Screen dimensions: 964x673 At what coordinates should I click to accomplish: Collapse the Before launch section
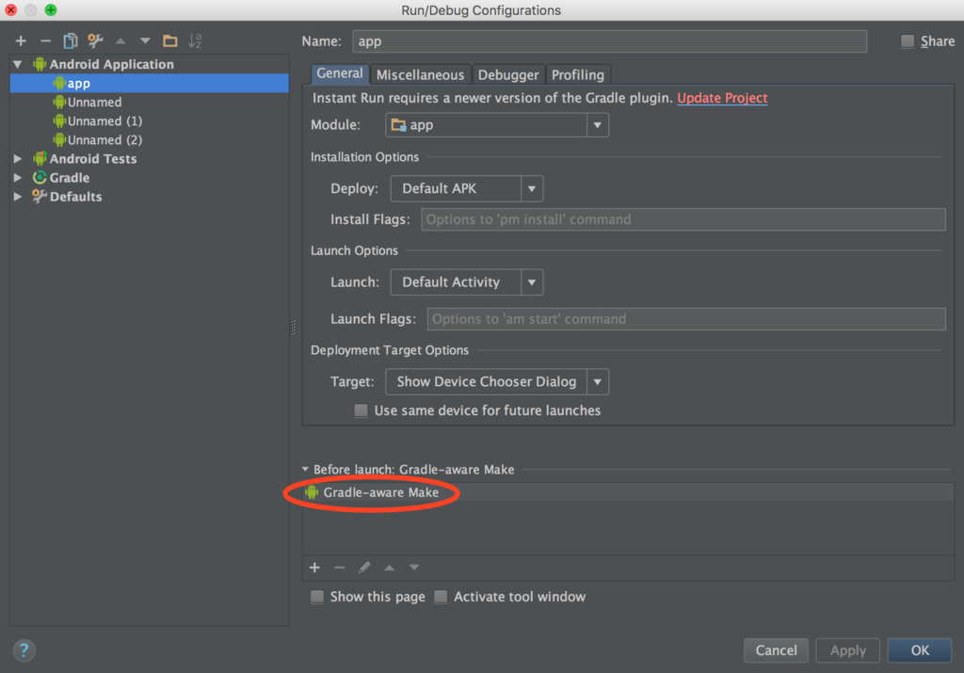[x=305, y=469]
